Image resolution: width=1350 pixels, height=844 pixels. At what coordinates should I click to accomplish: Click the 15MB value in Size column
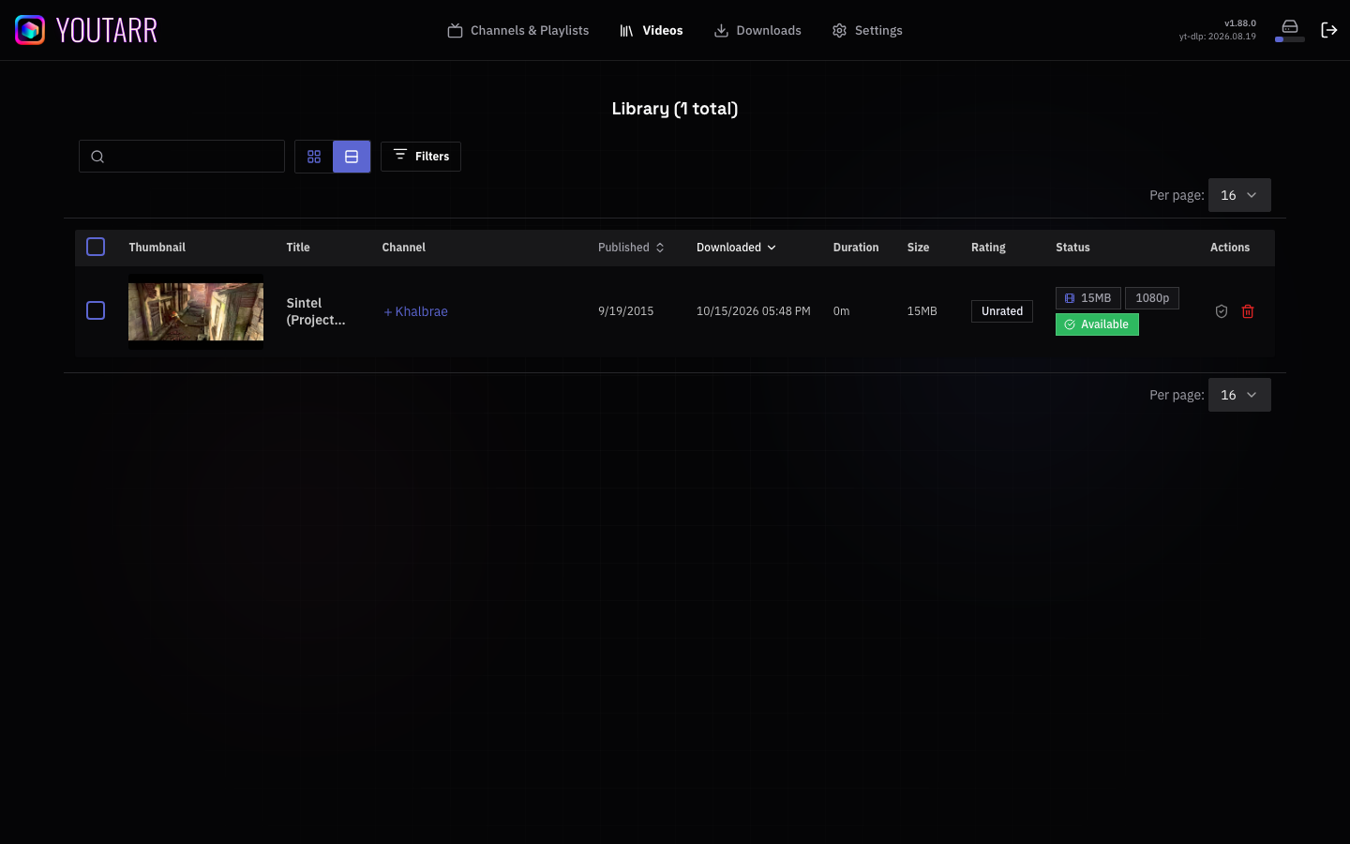922,311
